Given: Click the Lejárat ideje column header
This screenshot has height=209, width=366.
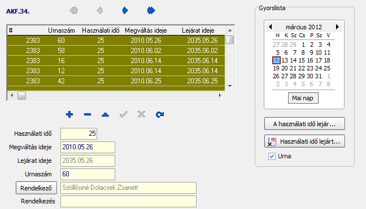Looking at the screenshot, I should [198, 30].
